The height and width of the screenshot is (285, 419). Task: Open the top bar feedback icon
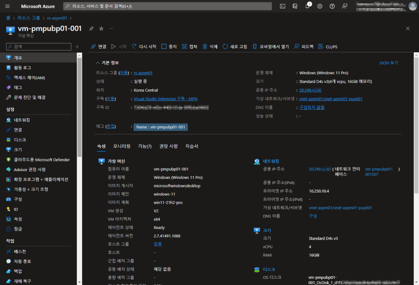pos(345,6)
